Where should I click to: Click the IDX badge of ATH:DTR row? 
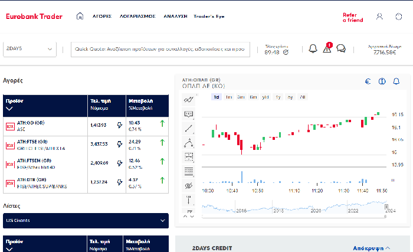tap(10, 184)
